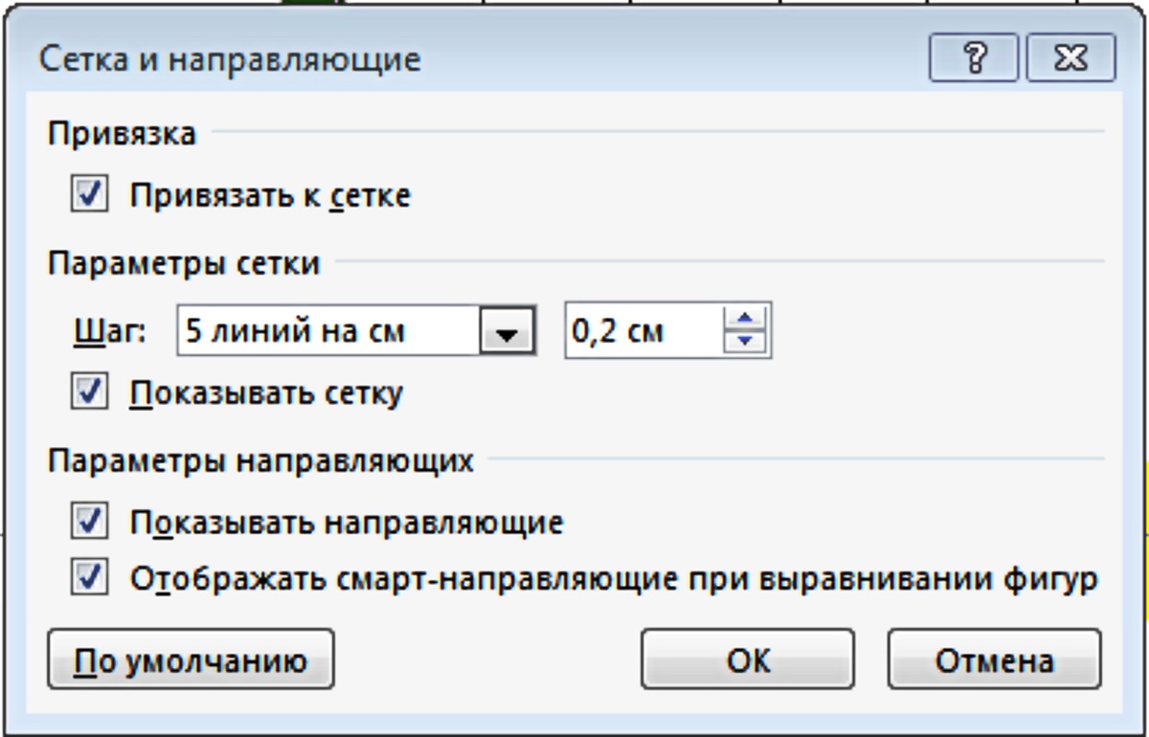Click the Привязать к сетке label text
1149x737 pixels.
[x=270, y=196]
